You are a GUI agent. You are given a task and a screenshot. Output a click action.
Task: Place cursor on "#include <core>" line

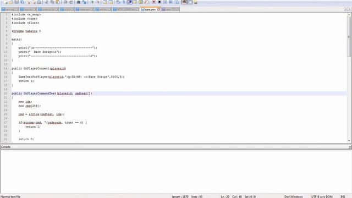click(x=24, y=19)
